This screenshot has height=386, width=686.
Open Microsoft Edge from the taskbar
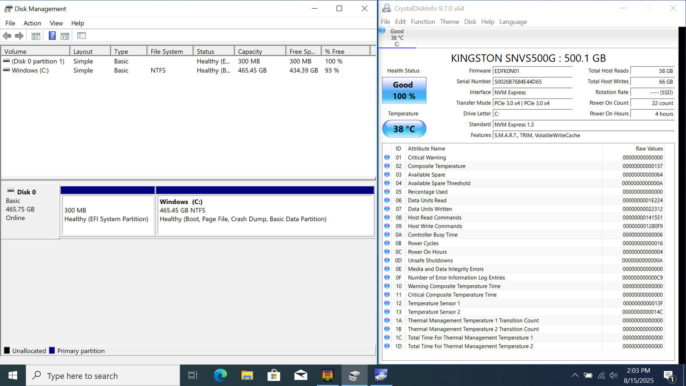(x=220, y=376)
